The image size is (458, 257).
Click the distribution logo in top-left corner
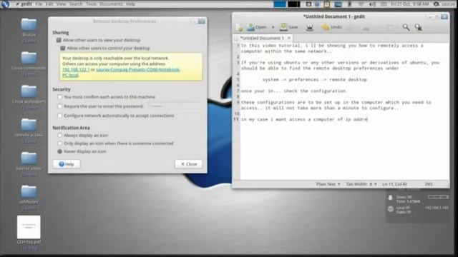pyautogui.click(x=5, y=4)
